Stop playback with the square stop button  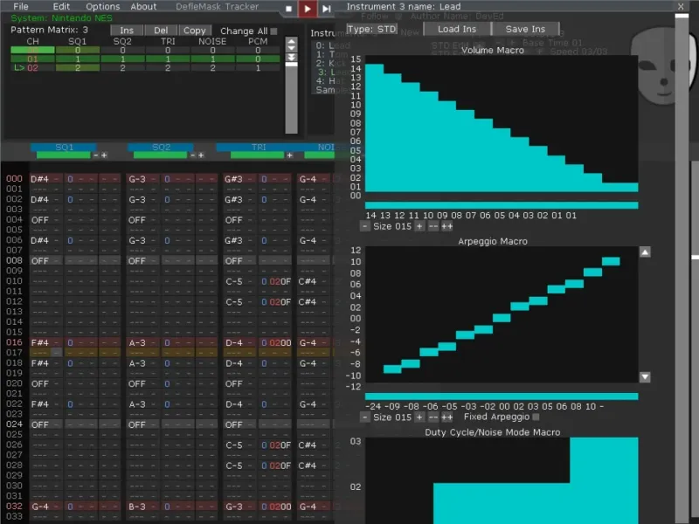[x=289, y=9]
